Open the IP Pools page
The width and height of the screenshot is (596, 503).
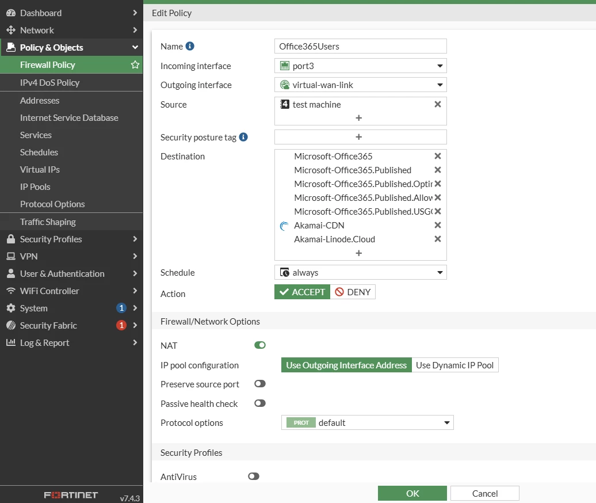(x=71, y=186)
